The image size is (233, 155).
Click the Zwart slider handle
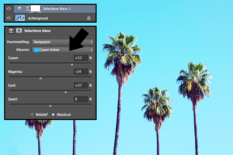pos(50,106)
